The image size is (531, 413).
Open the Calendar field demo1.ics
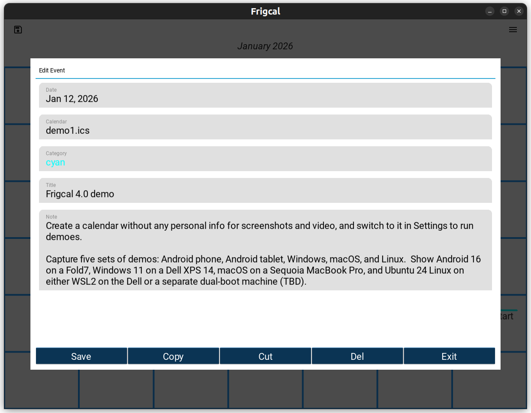point(265,127)
